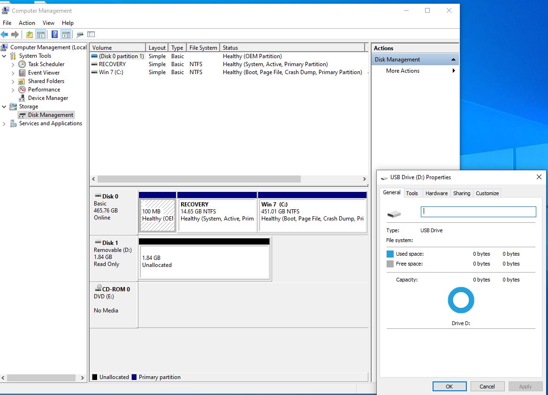Open the View menu
This screenshot has height=395, width=548.
pyautogui.click(x=49, y=23)
